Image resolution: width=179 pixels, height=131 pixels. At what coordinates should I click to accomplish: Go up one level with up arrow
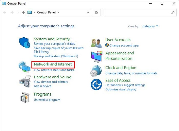click(x=23, y=12)
